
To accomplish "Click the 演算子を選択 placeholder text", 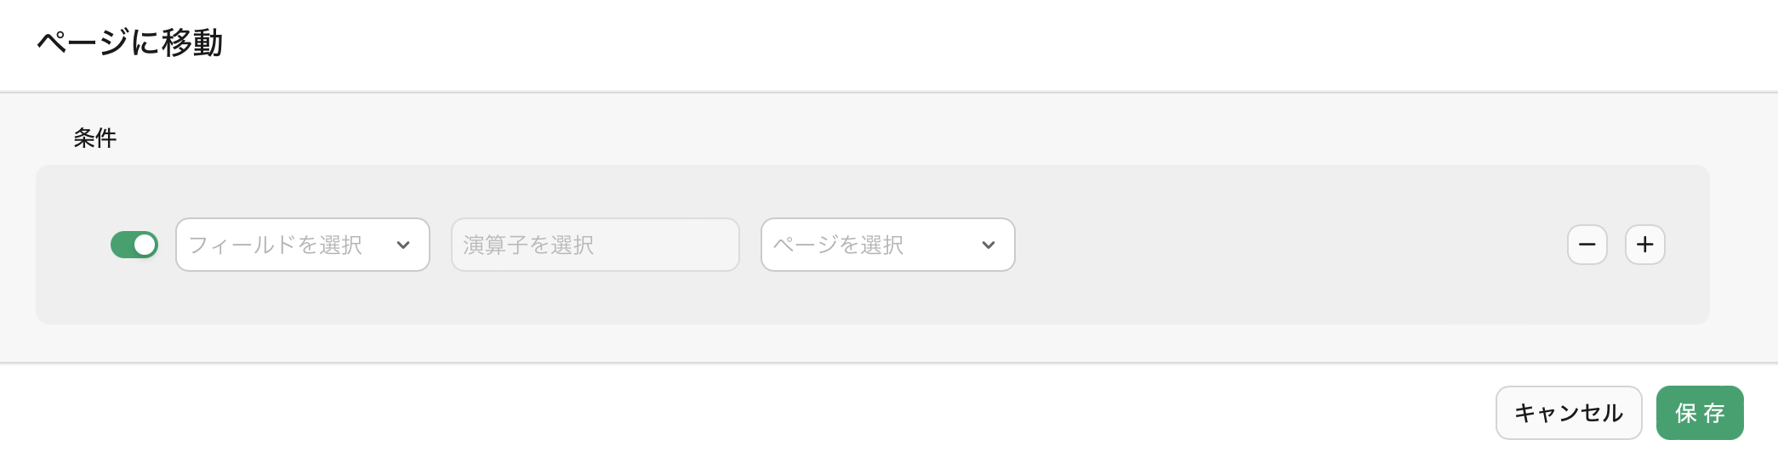I will coord(528,245).
